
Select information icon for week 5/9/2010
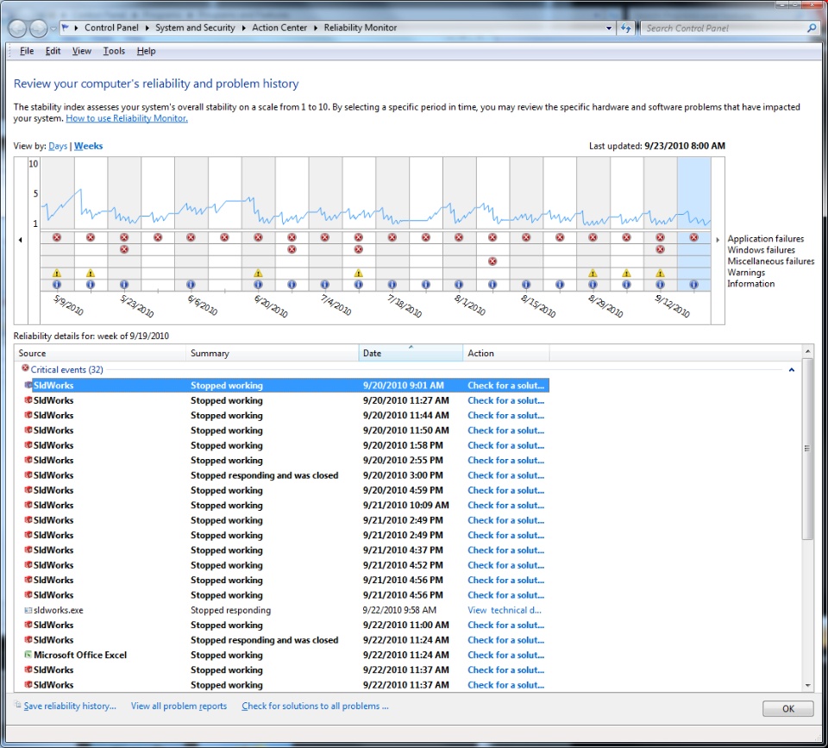click(57, 285)
